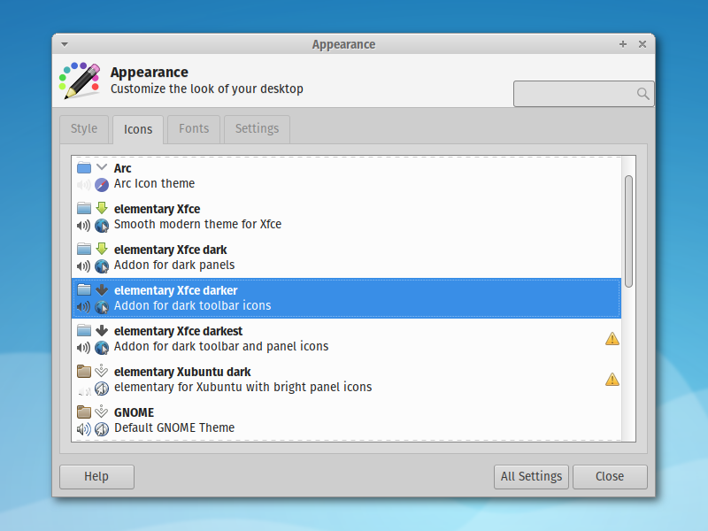708x531 pixels.
Task: Click the black arrow icon beside elementary Xfce darker
Action: (x=102, y=289)
